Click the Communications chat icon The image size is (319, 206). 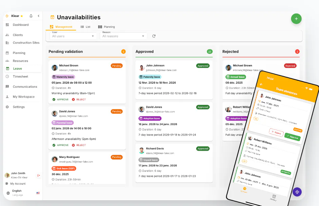pyautogui.click(x=7, y=86)
